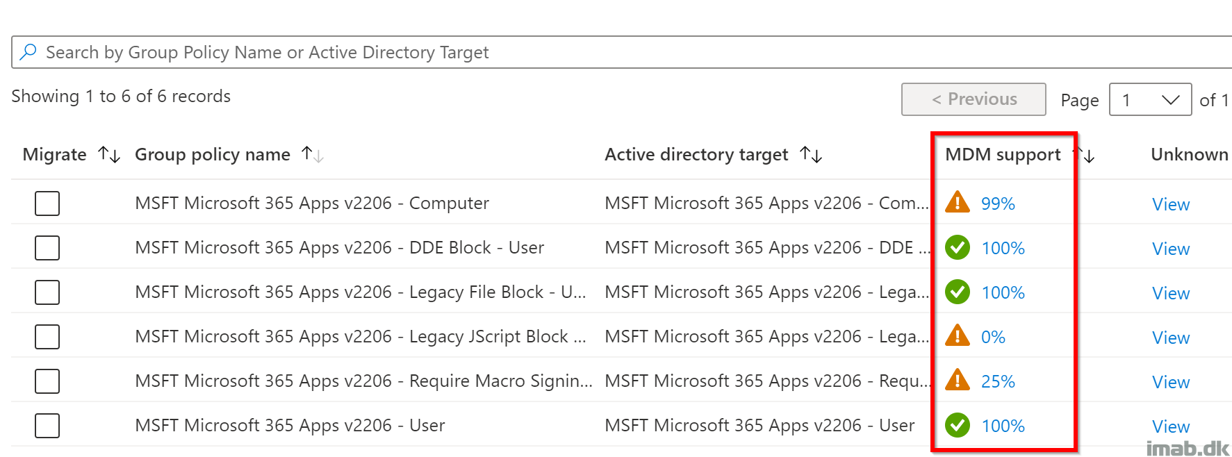1232x457 pixels.
Task: Open the Page number dropdown
Action: (x=1151, y=99)
